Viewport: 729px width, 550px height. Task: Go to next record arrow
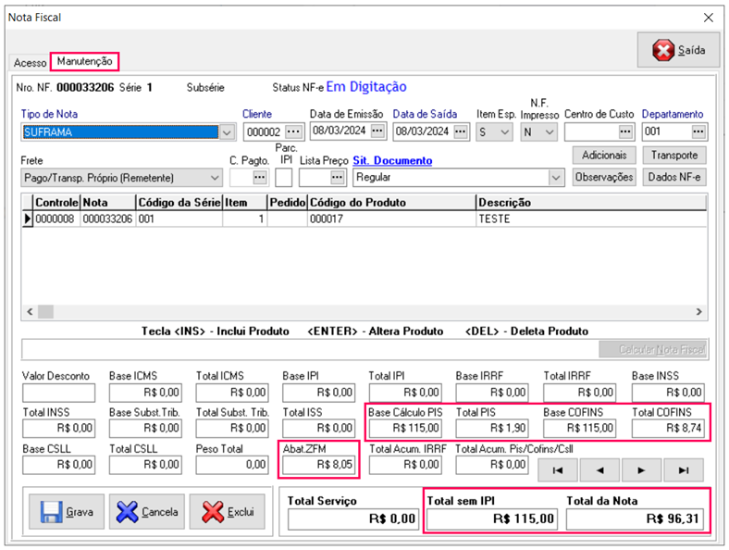coord(640,470)
